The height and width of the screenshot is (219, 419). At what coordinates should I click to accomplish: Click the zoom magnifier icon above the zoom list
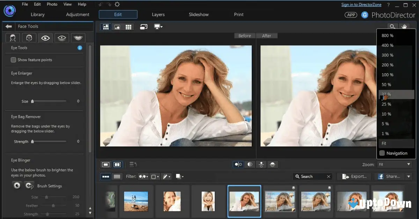(x=392, y=26)
